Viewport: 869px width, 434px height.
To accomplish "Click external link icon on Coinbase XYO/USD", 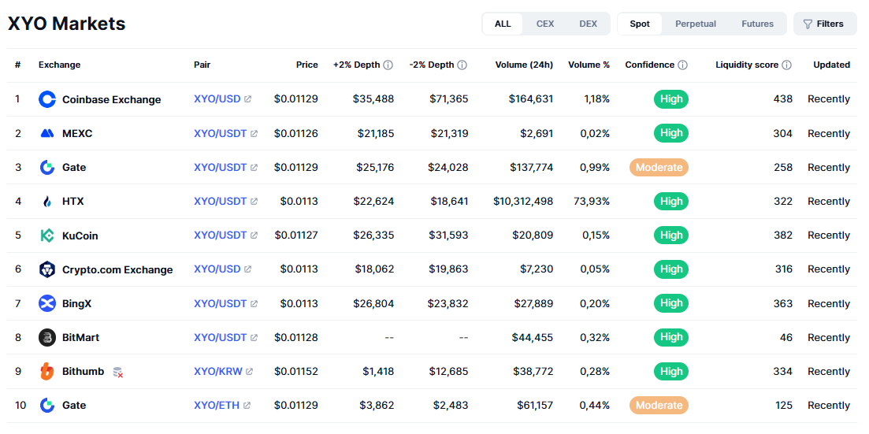I will coord(247,99).
